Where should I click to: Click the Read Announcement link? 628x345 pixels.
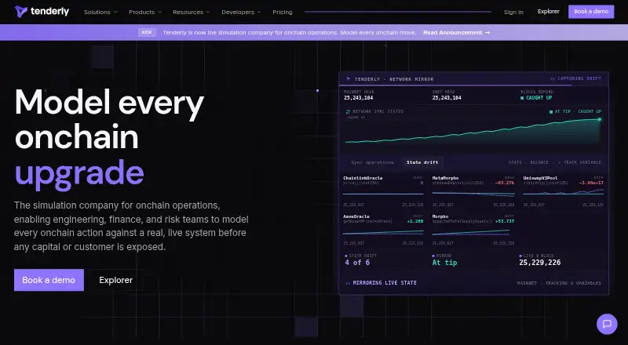tap(456, 32)
